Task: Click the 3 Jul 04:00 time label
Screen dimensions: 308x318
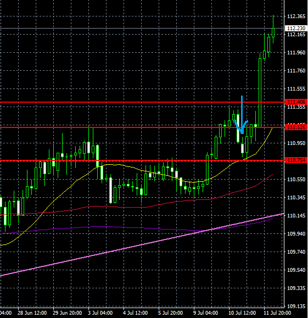Action: (100, 313)
